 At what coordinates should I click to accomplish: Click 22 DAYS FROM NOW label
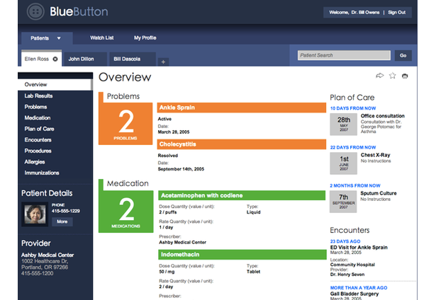pos(353,147)
